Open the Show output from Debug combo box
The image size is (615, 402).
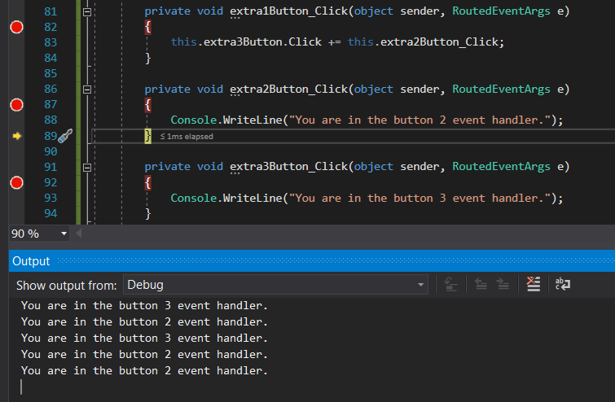coord(275,285)
